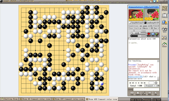Select Room 466 Comment relay room tab
The width and height of the screenshot is (169, 101).
(102, 99)
